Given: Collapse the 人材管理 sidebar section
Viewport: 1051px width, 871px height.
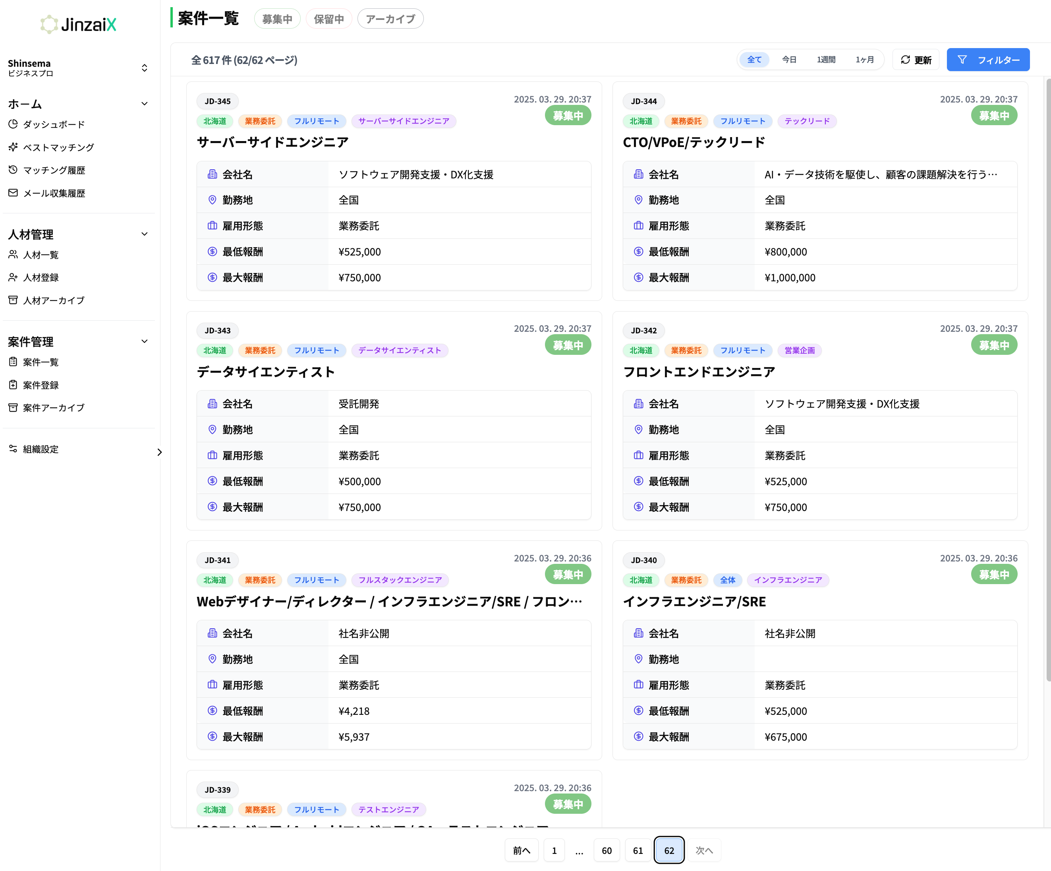Looking at the screenshot, I should pos(145,234).
